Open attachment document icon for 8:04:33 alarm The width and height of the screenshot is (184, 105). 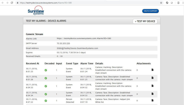[x=152, y=86]
